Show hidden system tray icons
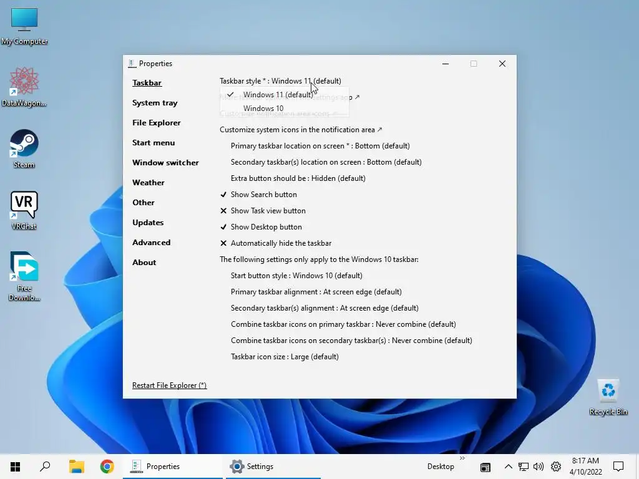 [508, 467]
